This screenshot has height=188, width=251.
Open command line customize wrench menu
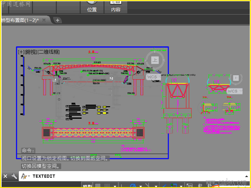(14, 176)
